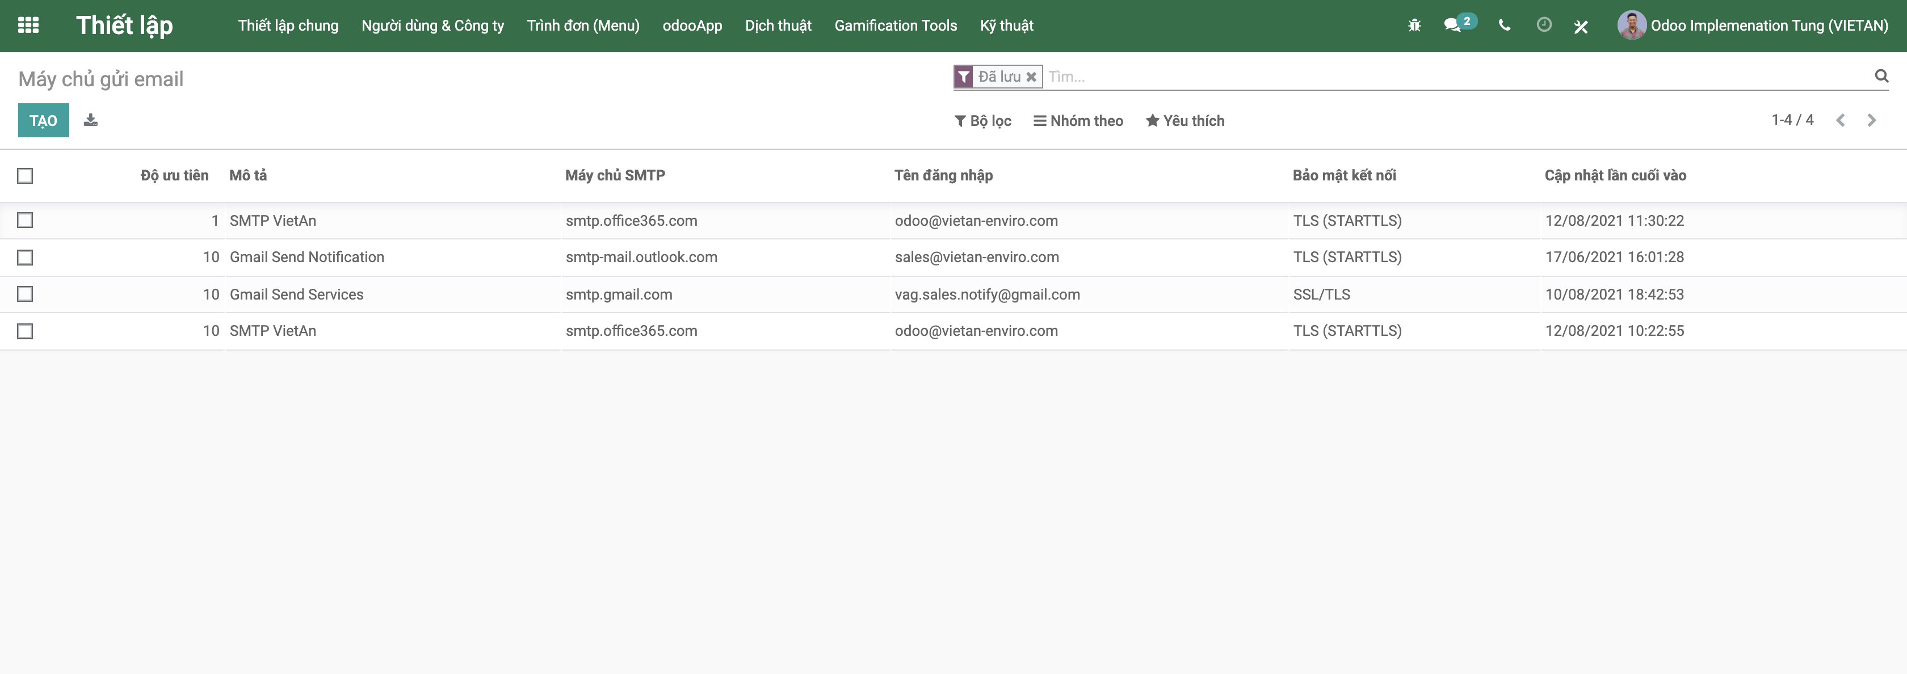Open the debug bug menu
Image resolution: width=1907 pixels, height=674 pixels.
click(x=1413, y=25)
